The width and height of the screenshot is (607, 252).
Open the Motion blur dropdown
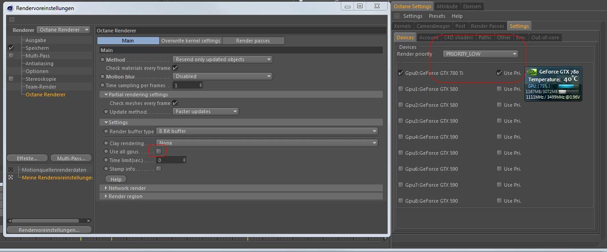click(x=222, y=76)
